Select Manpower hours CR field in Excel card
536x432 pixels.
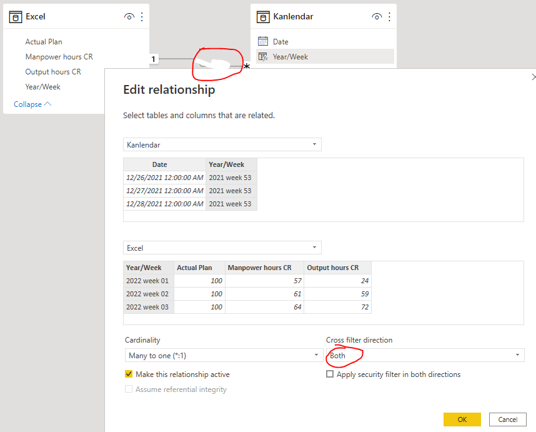[x=59, y=57]
